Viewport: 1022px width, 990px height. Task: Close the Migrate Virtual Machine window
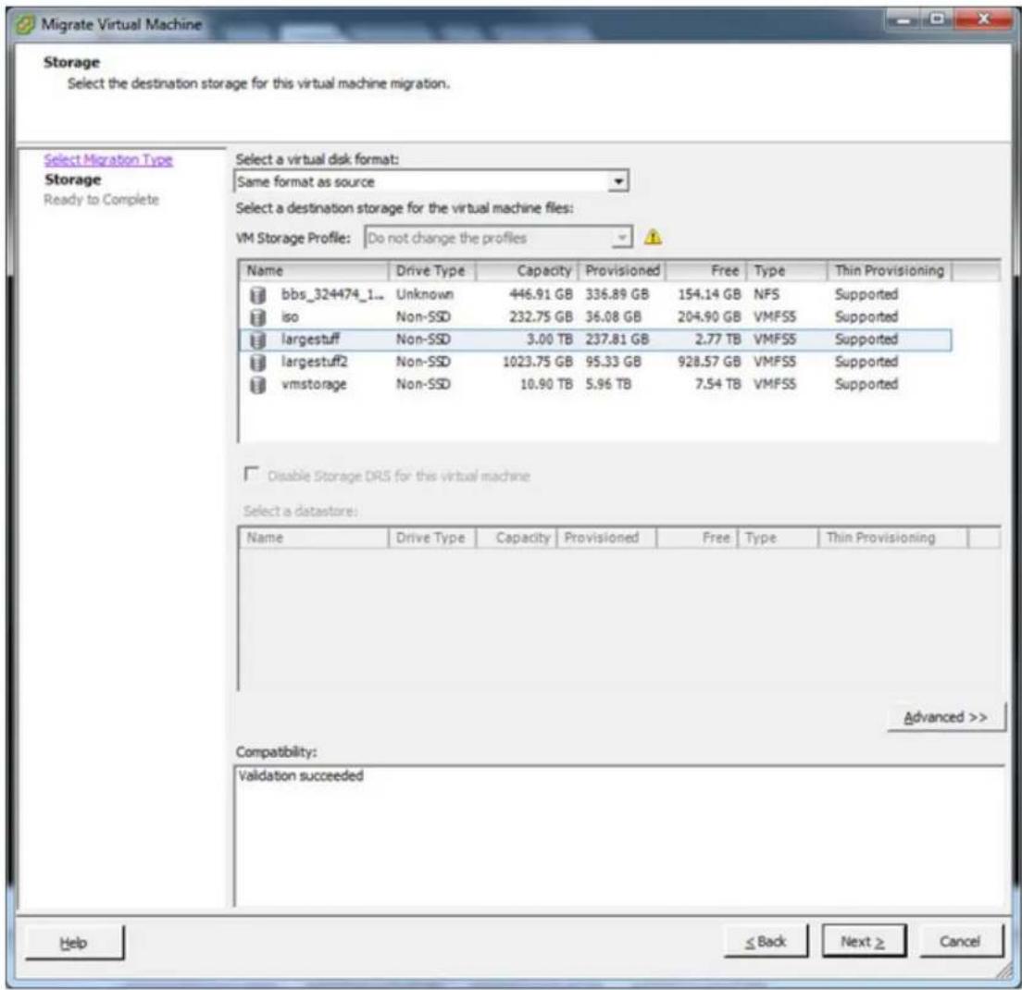(983, 19)
